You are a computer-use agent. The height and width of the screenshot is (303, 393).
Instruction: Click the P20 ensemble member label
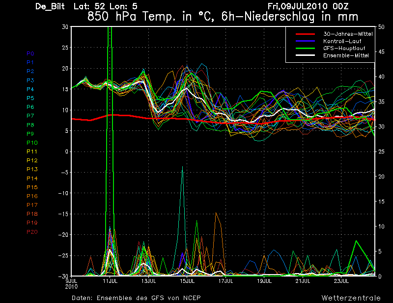point(32,232)
